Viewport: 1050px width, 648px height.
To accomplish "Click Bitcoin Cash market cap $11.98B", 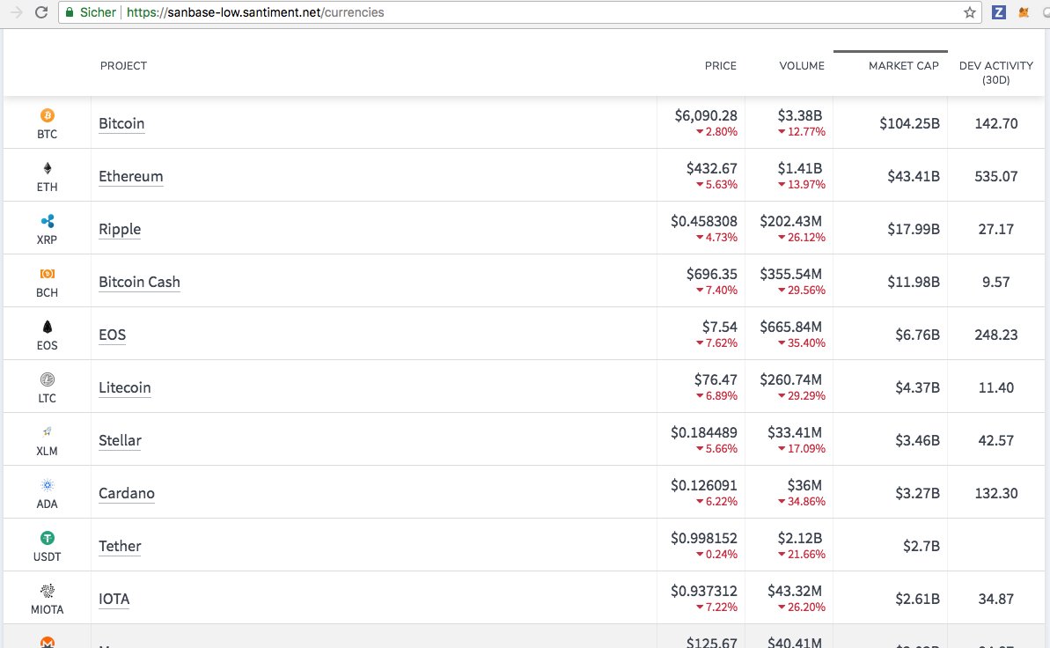I will pyautogui.click(x=914, y=282).
